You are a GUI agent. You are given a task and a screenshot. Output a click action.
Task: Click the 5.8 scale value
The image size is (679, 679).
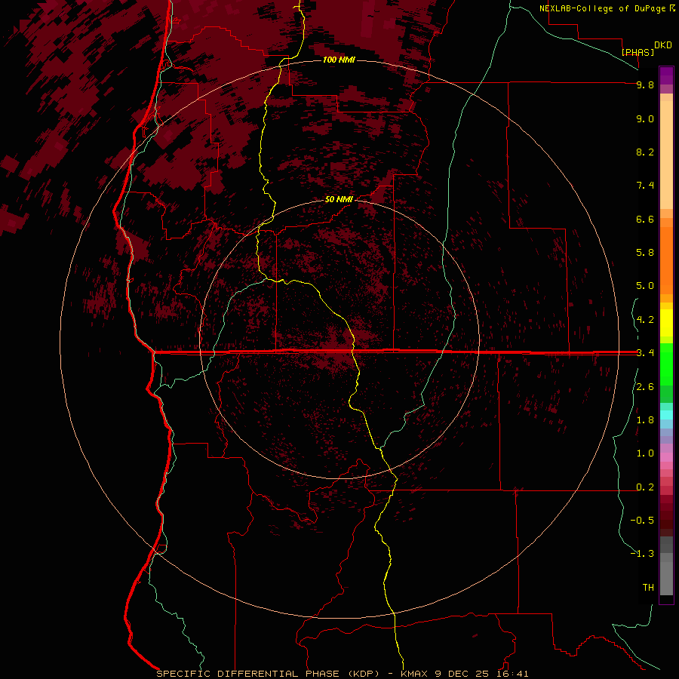[x=645, y=252]
